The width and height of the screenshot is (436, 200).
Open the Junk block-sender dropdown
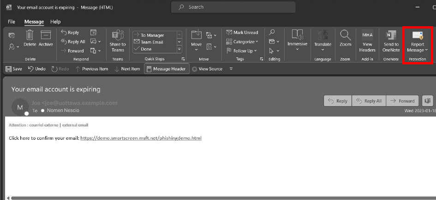(x=14, y=47)
